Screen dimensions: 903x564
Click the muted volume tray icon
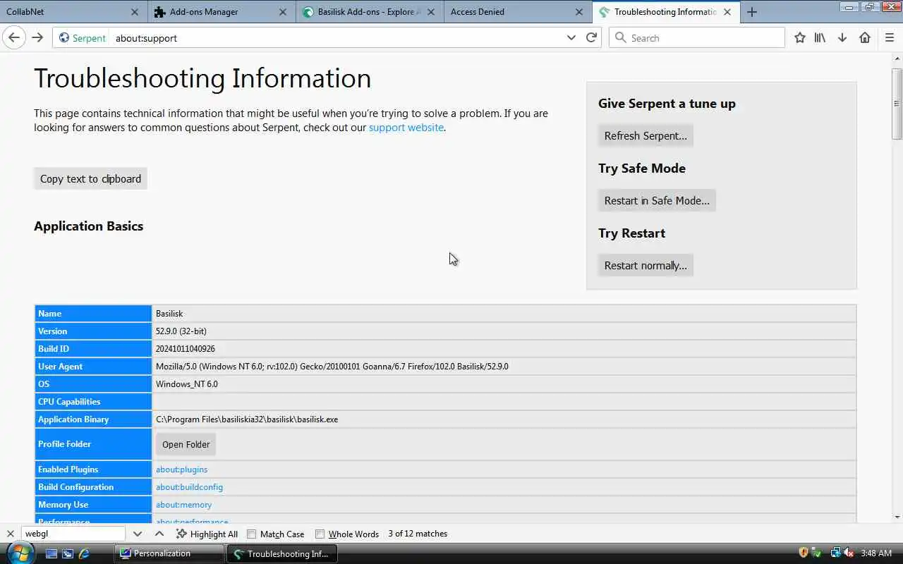[x=849, y=553]
